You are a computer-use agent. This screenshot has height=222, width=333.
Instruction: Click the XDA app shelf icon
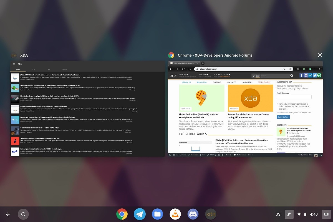(x=211, y=214)
